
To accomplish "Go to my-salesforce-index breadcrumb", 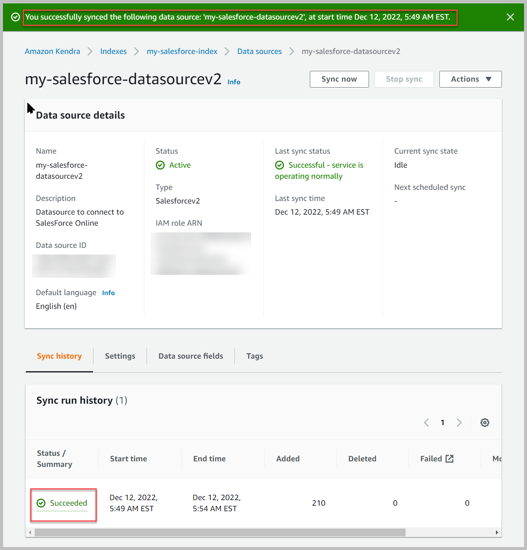I will click(x=182, y=51).
